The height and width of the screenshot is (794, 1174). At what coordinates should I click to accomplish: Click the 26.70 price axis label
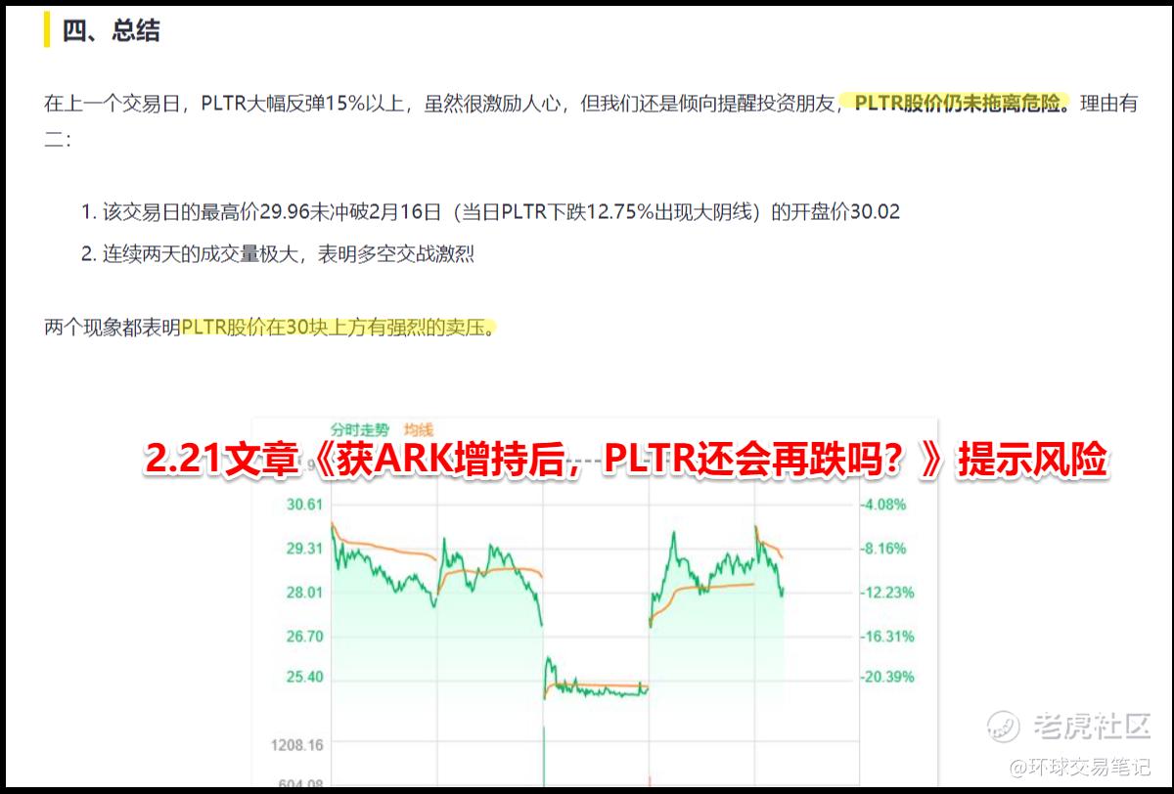click(x=302, y=636)
